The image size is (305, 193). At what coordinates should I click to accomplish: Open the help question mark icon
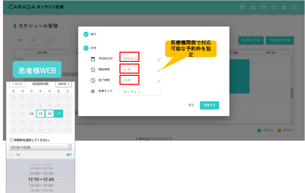pos(273,7)
